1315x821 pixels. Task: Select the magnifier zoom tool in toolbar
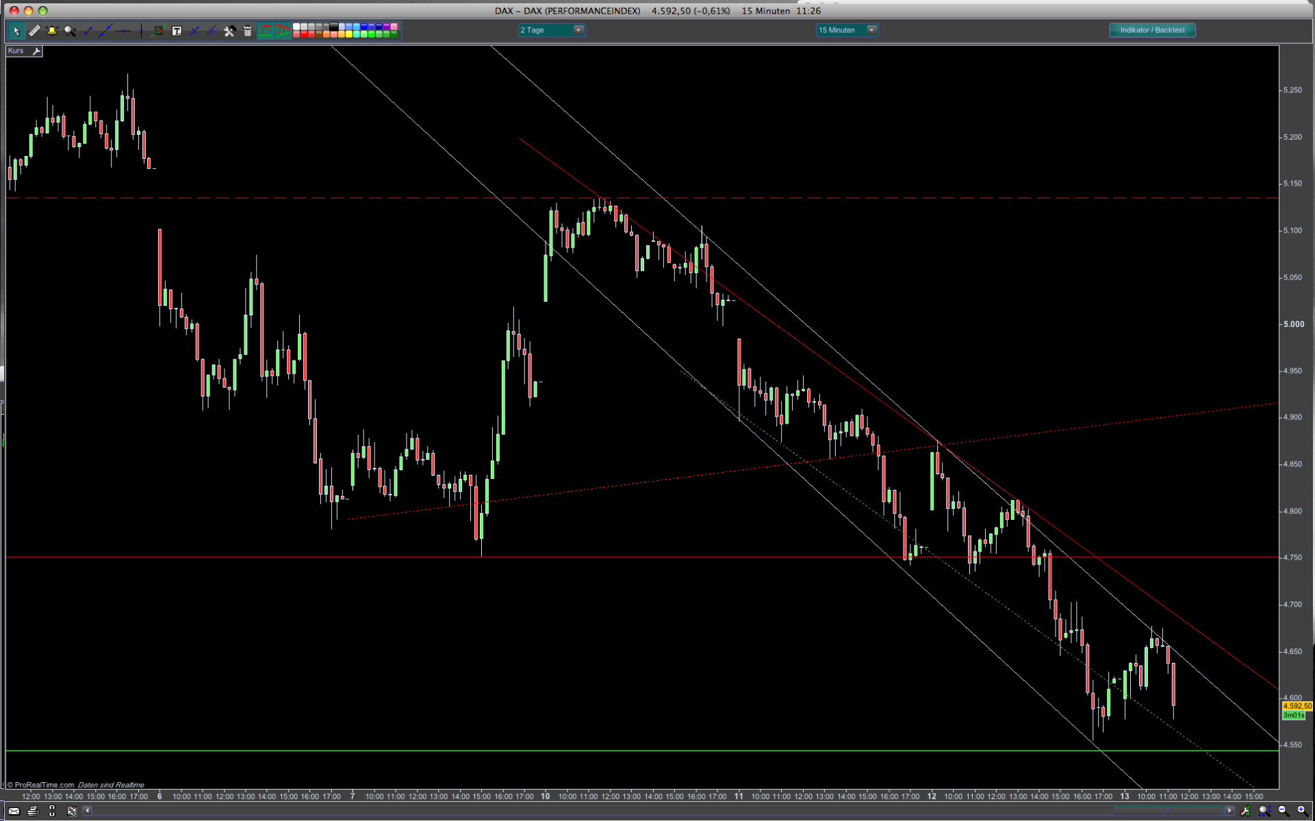click(70, 31)
